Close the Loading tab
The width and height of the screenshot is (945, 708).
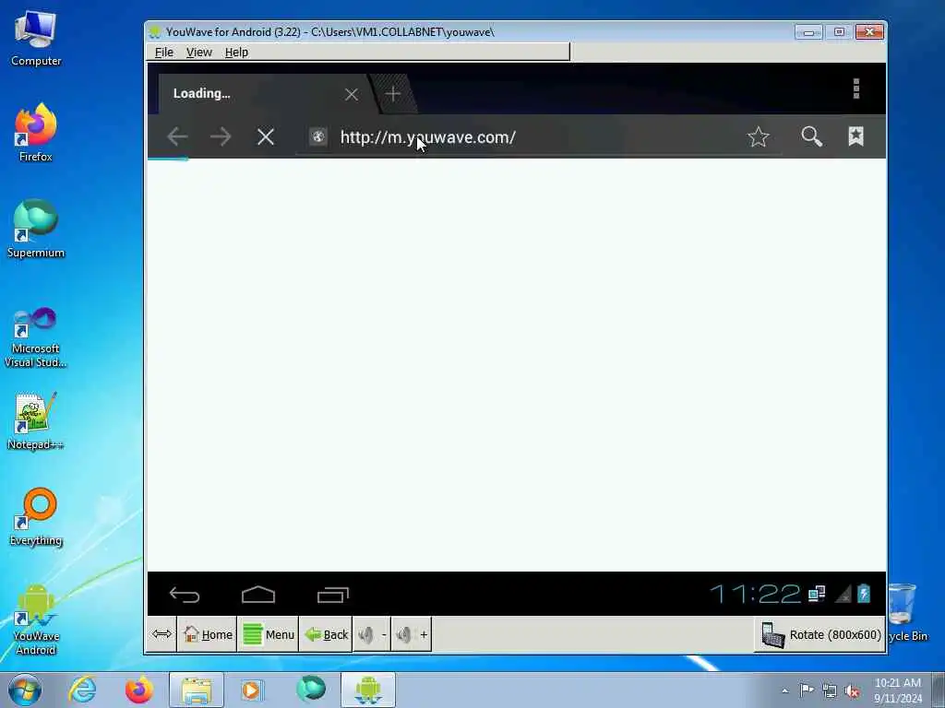coord(352,94)
